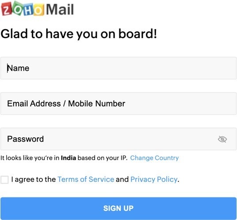Click the Mail wordmark beside Zoho logo

coord(60,9)
